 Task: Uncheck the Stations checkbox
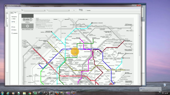(12, 30)
